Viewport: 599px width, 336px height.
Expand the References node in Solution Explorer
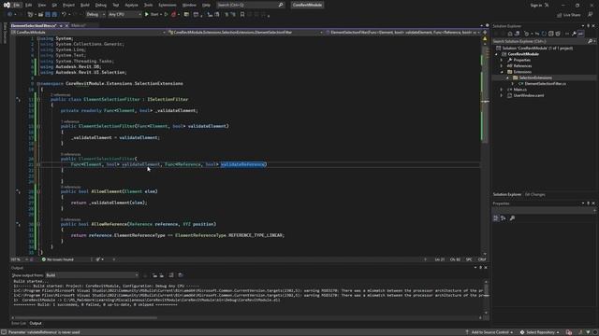pos(502,66)
